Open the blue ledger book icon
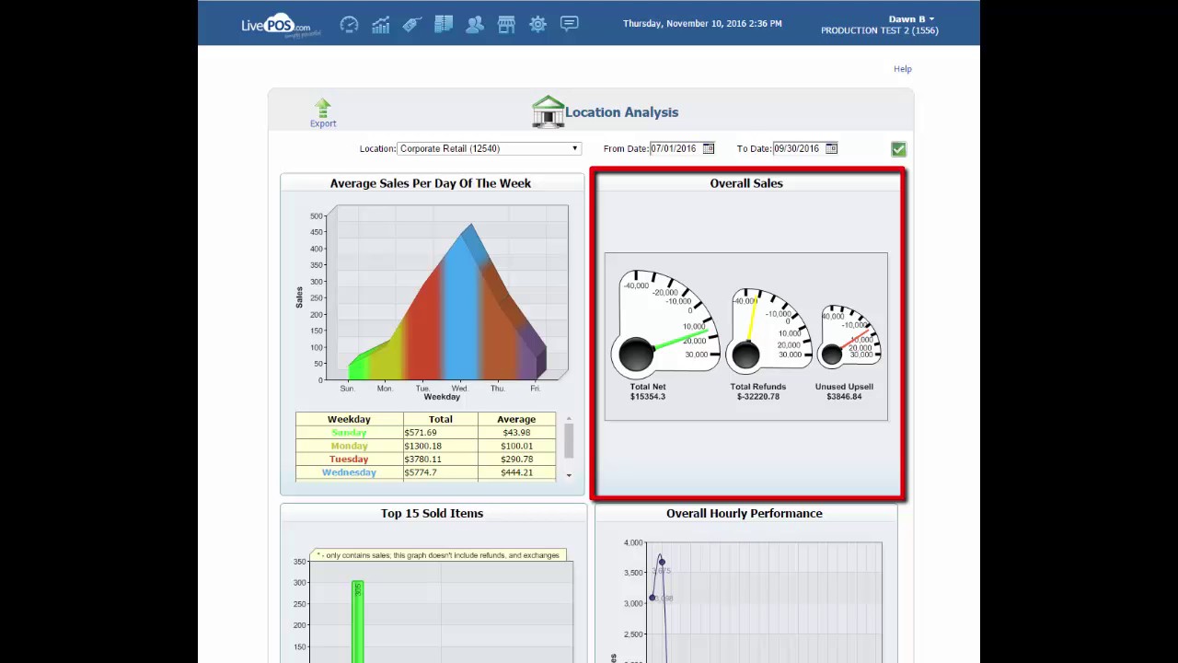The width and height of the screenshot is (1178, 663). pos(444,24)
